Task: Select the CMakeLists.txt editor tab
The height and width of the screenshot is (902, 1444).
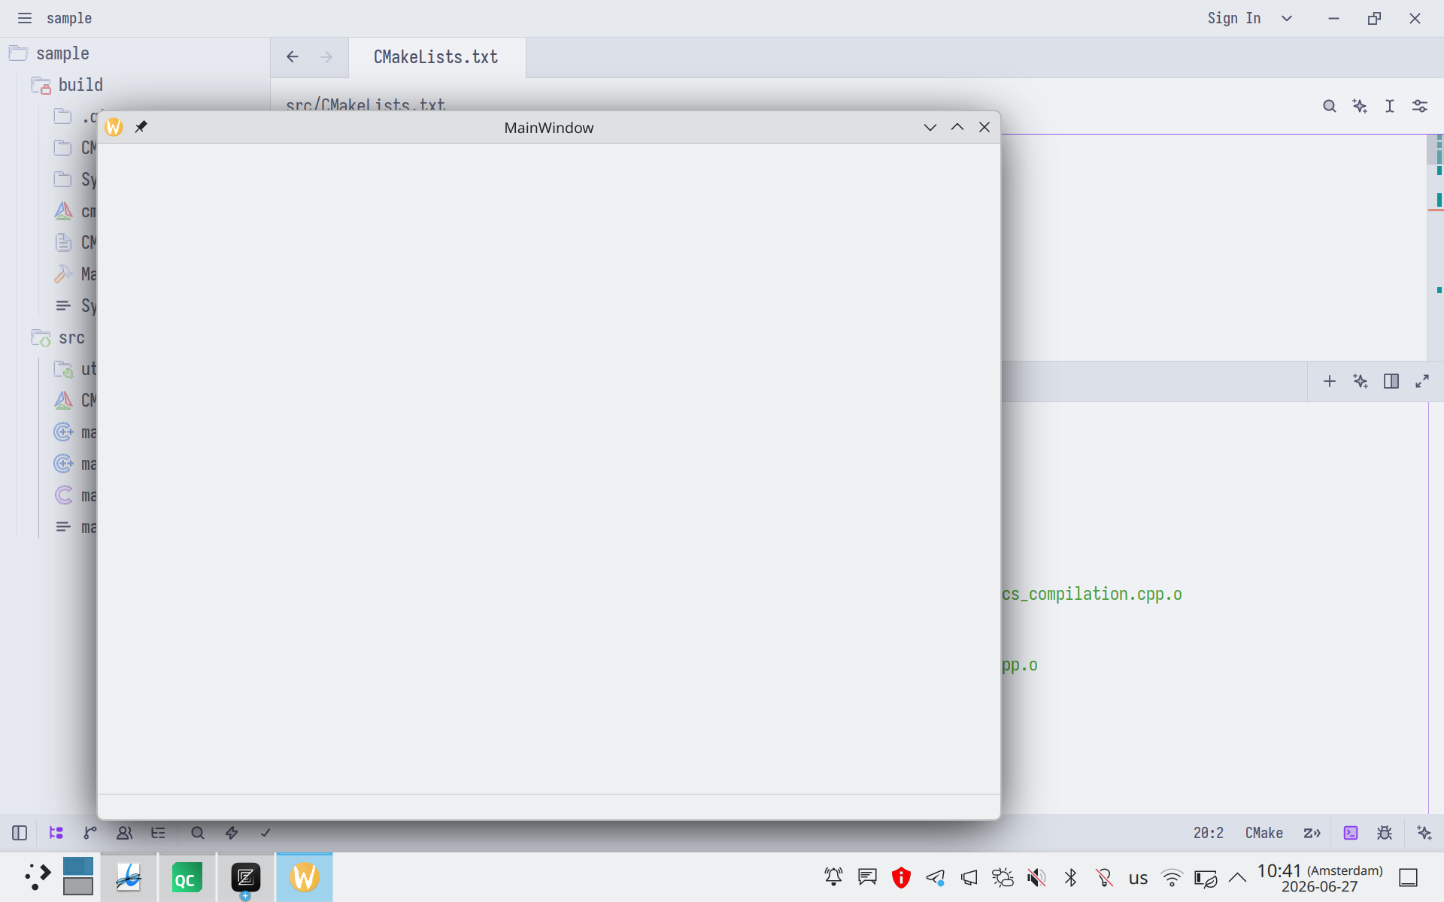Action: point(436,57)
